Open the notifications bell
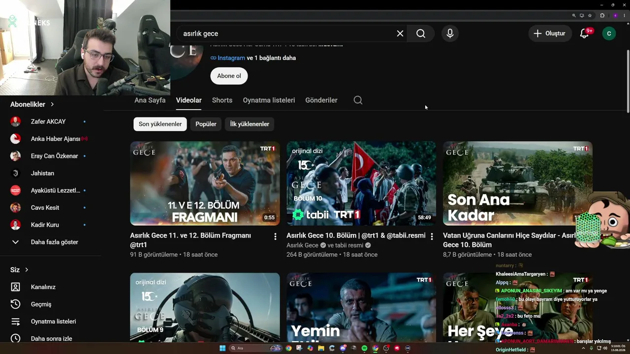 (584, 33)
